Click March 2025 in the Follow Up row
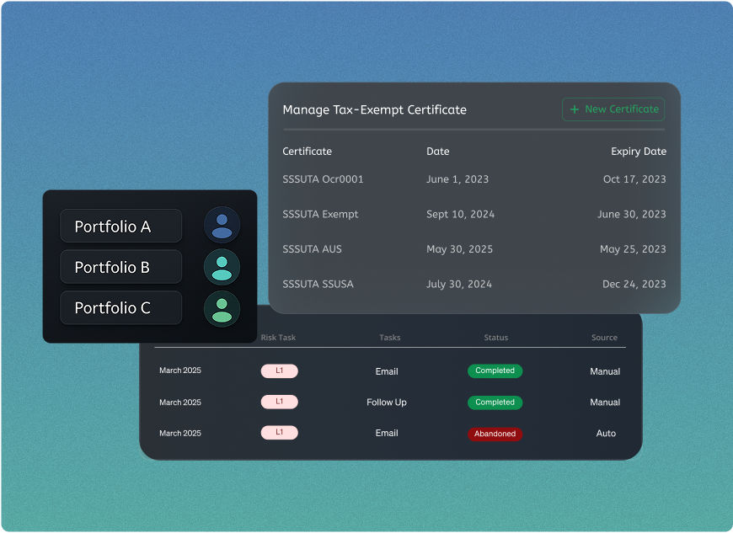The image size is (733, 533). tap(180, 402)
